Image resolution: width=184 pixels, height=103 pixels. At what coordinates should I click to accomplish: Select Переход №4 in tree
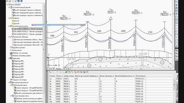tap(18, 69)
